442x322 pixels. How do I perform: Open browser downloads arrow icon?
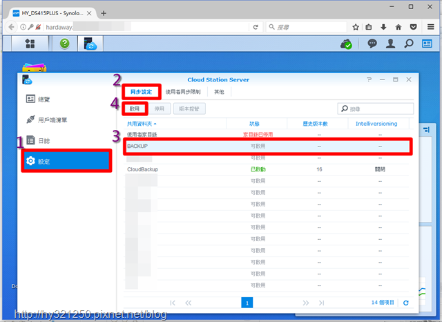[383, 27]
